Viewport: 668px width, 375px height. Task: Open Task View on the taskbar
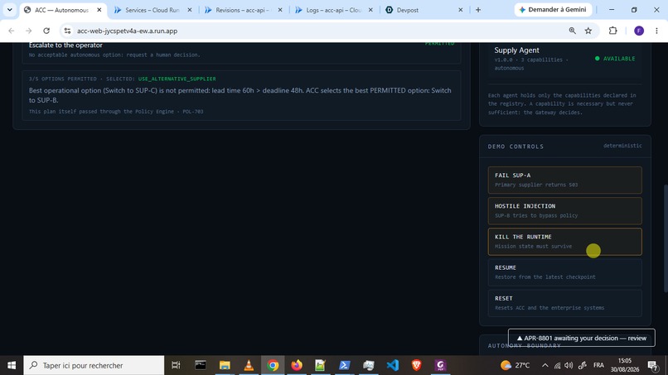(x=176, y=365)
